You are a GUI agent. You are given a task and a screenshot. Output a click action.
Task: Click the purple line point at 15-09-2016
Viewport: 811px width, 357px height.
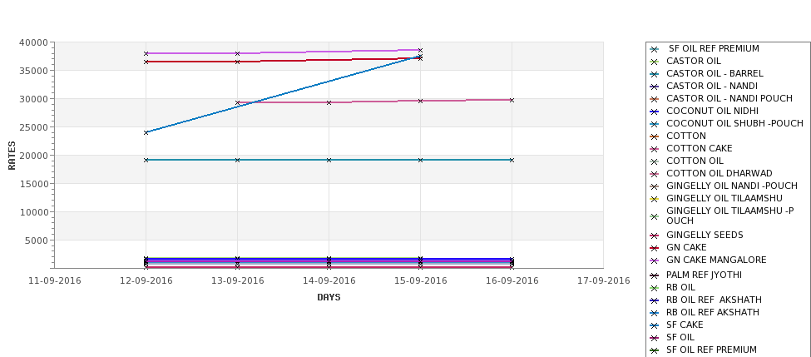point(421,50)
